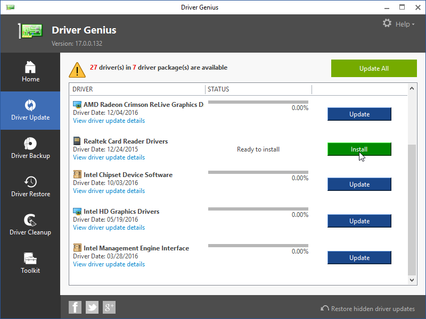
Task: Click the Intel HD Graphics monitor icon
Action: click(77, 211)
